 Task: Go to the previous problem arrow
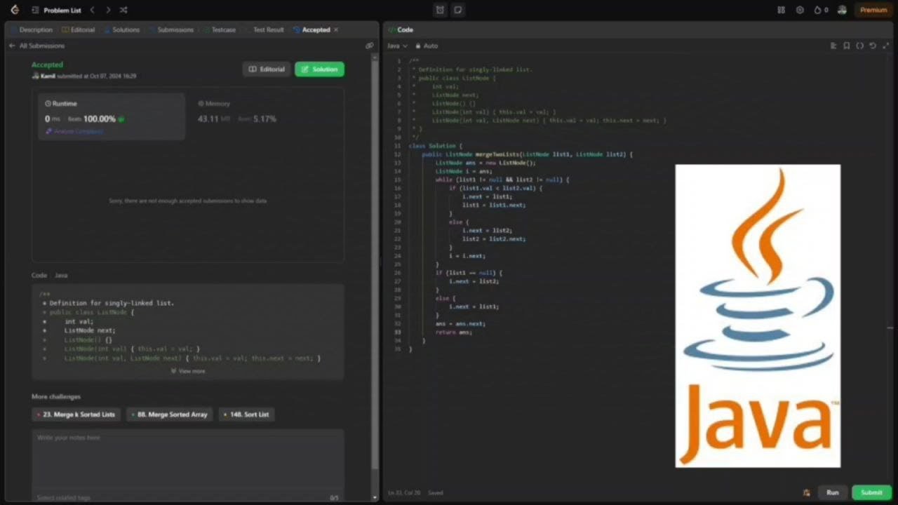pyautogui.click(x=92, y=11)
